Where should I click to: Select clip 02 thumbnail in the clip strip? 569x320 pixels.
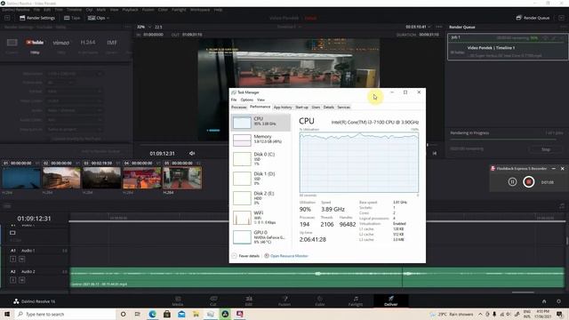click(x=61, y=178)
